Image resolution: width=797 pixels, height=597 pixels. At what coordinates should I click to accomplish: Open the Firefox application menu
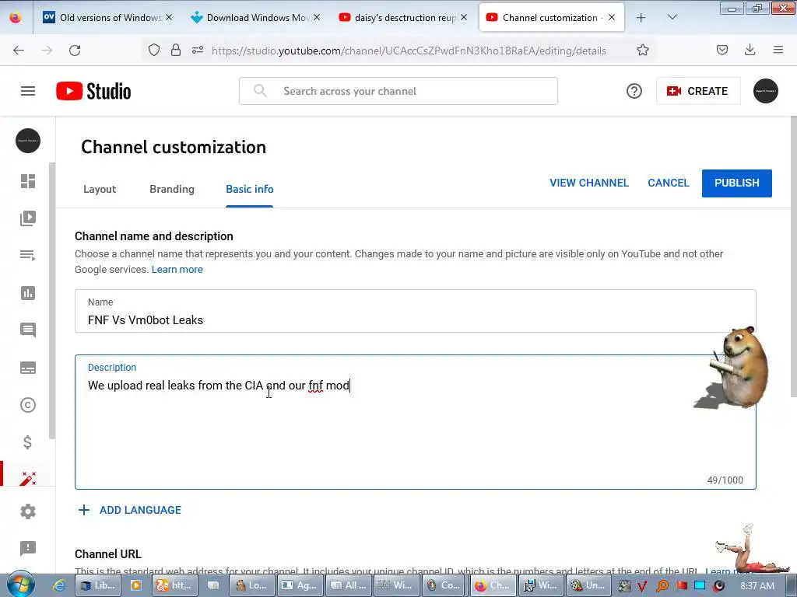click(778, 50)
